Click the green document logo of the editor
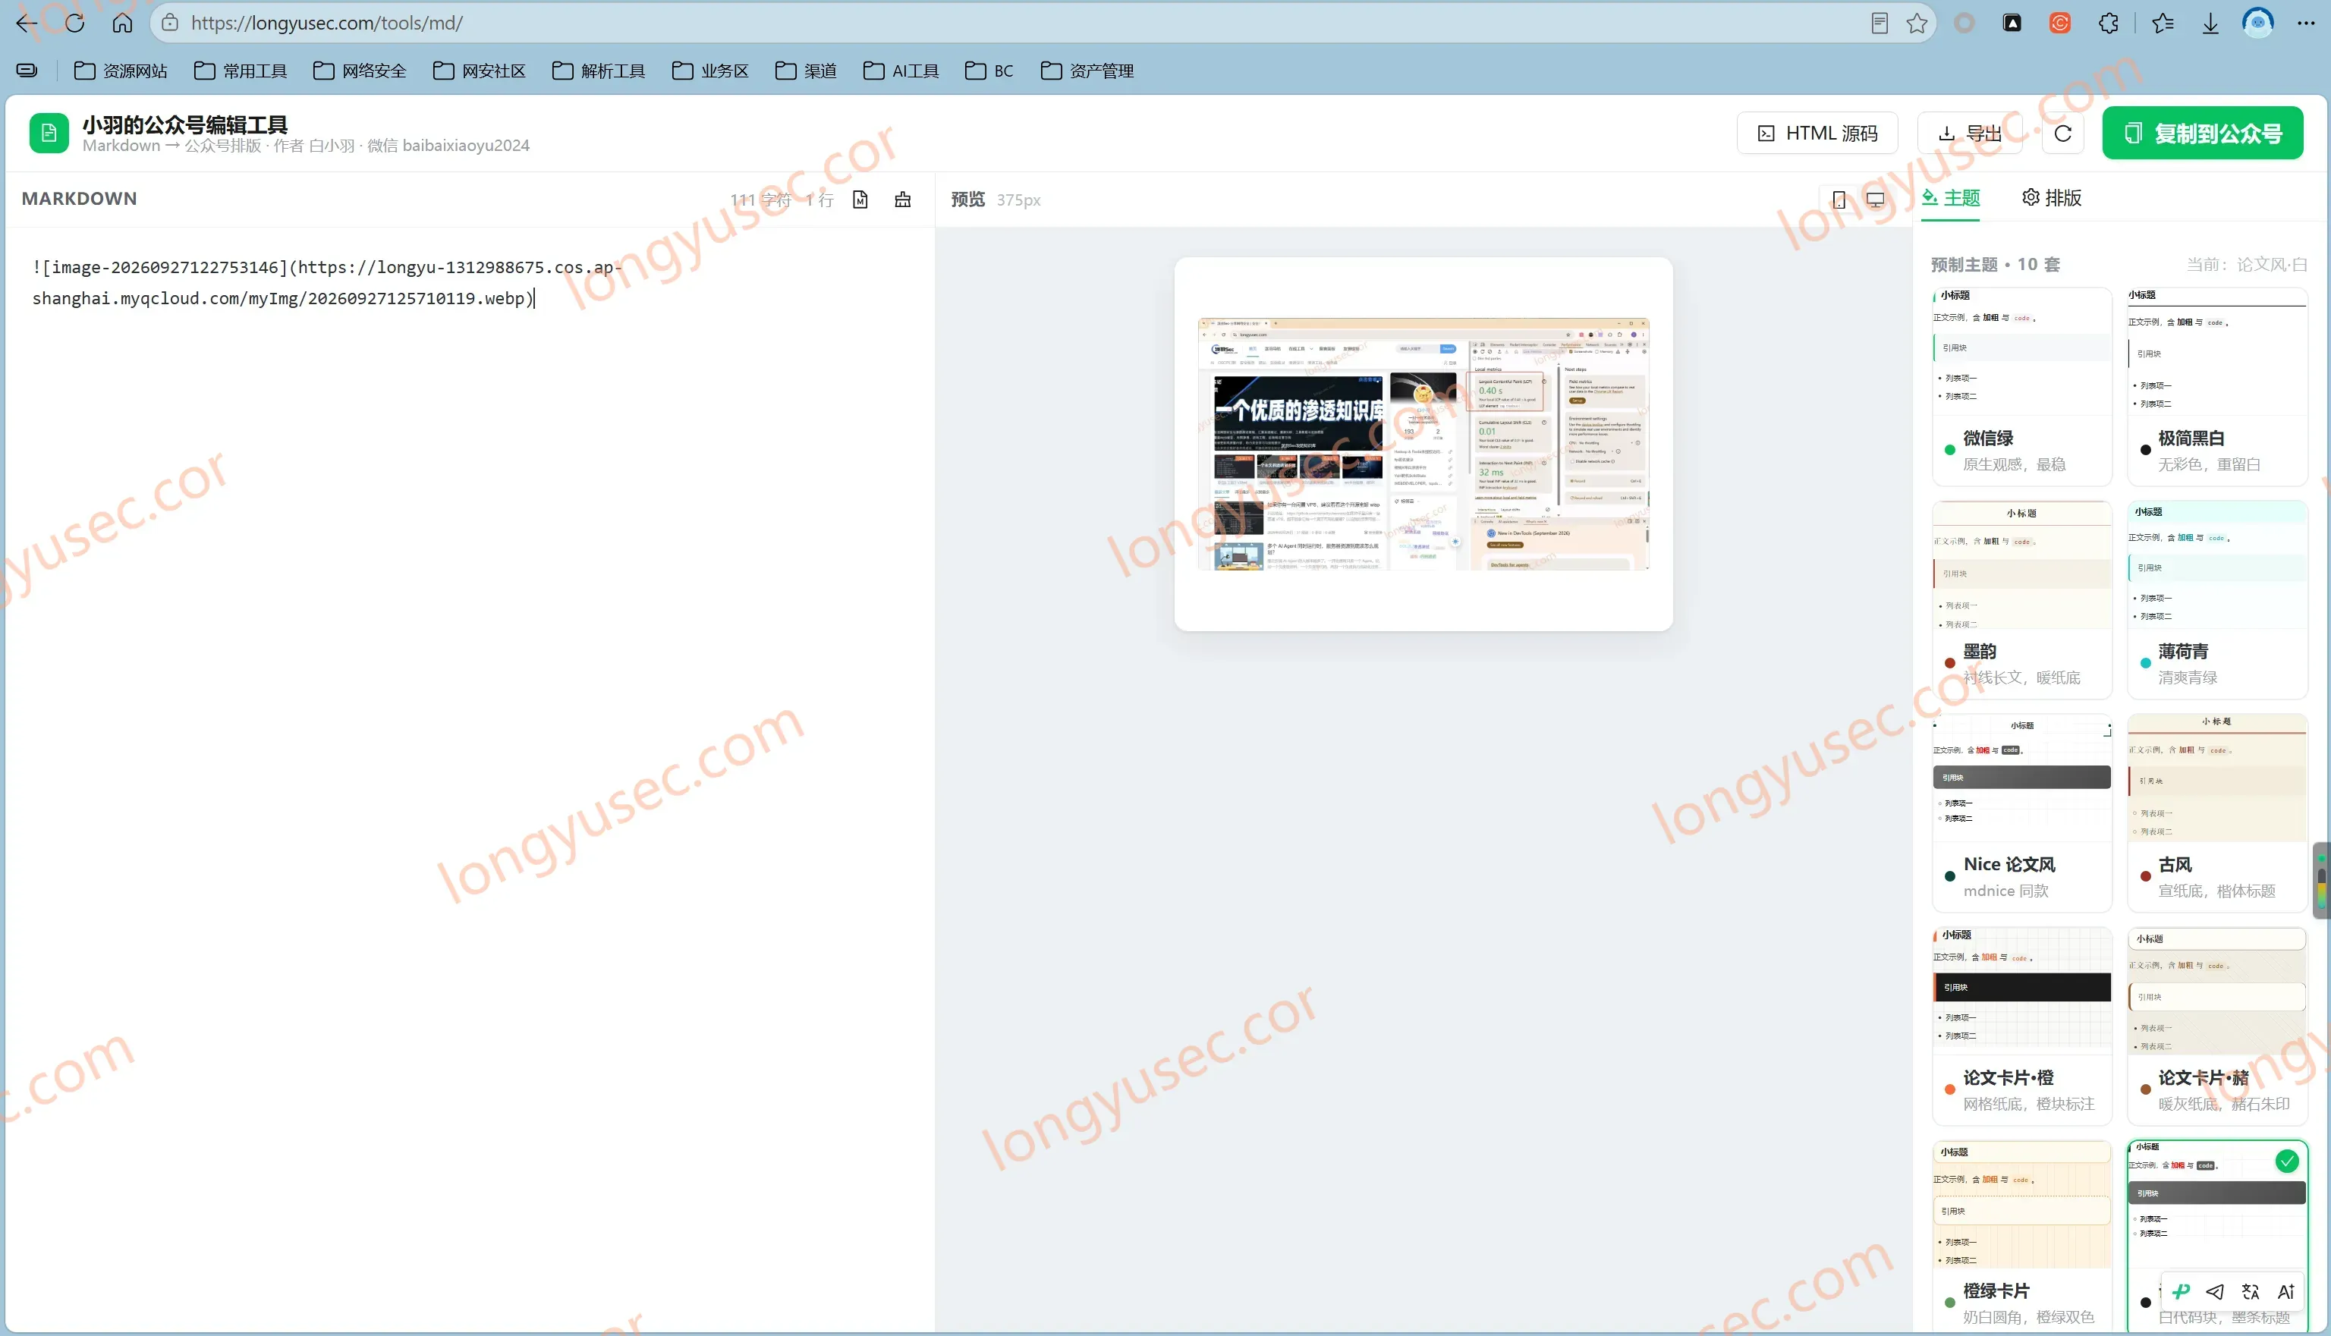This screenshot has height=1336, width=2331. [49, 133]
